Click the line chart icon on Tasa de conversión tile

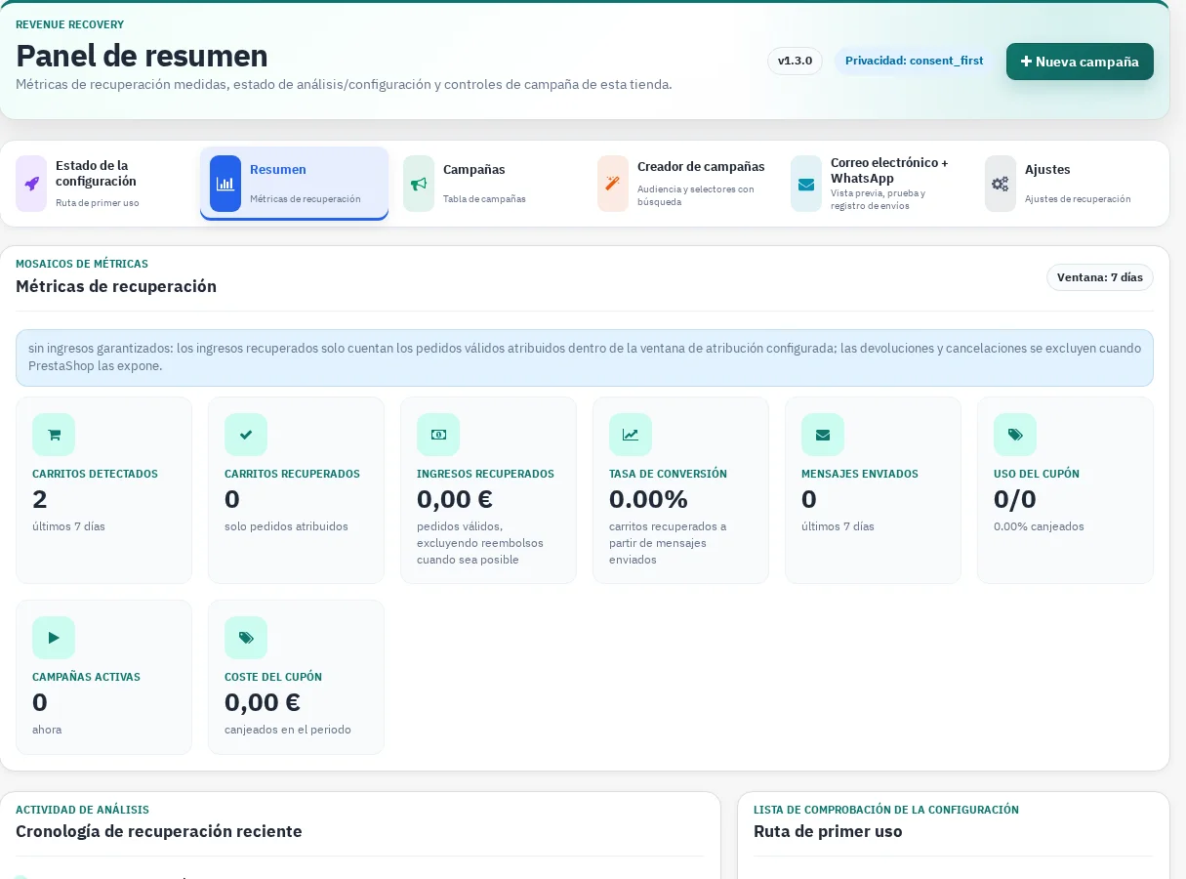coord(631,435)
